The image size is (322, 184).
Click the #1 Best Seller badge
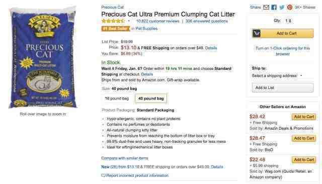[x=116, y=29]
